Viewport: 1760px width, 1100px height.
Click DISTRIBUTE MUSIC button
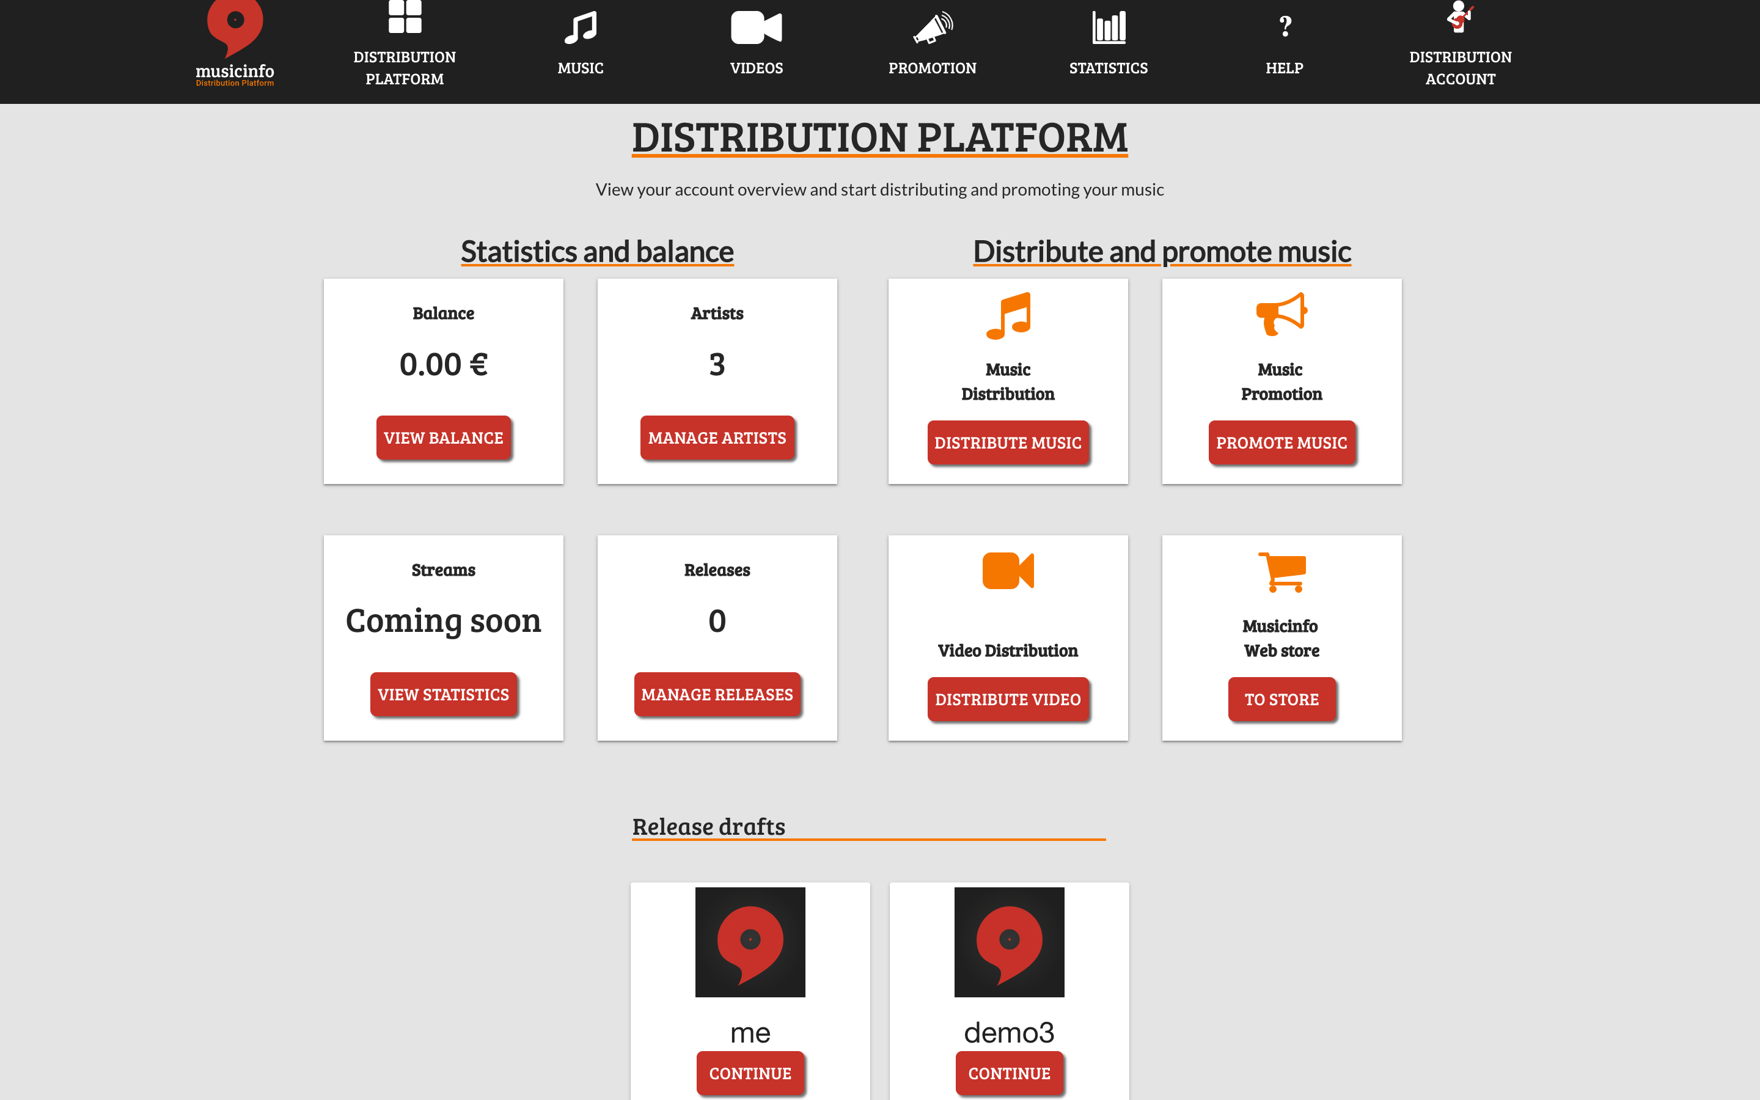(1007, 442)
